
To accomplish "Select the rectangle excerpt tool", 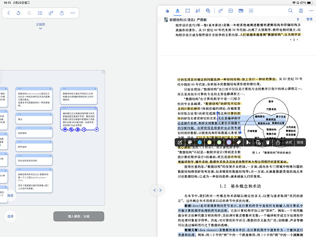I will (x=187, y=11).
